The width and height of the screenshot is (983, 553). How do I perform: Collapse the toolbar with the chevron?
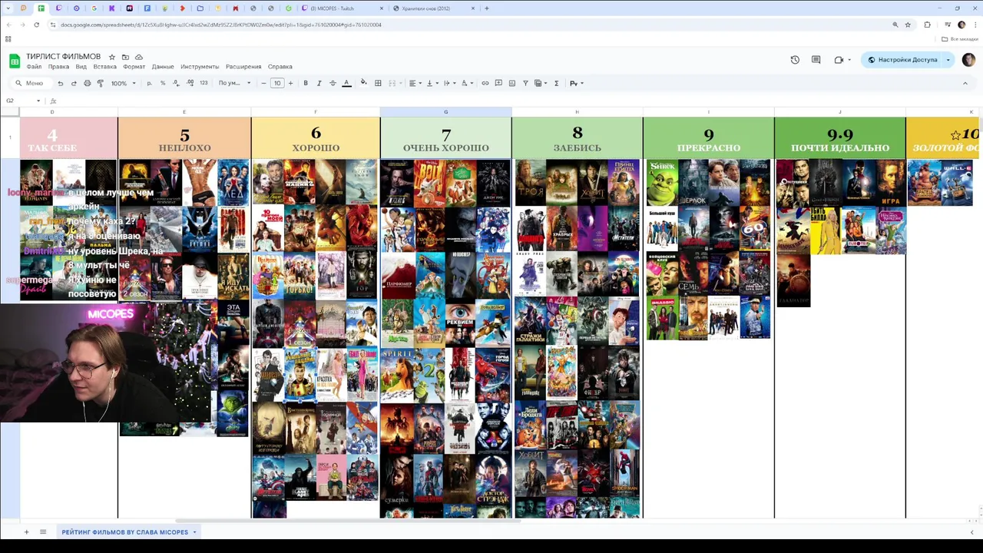click(x=965, y=83)
